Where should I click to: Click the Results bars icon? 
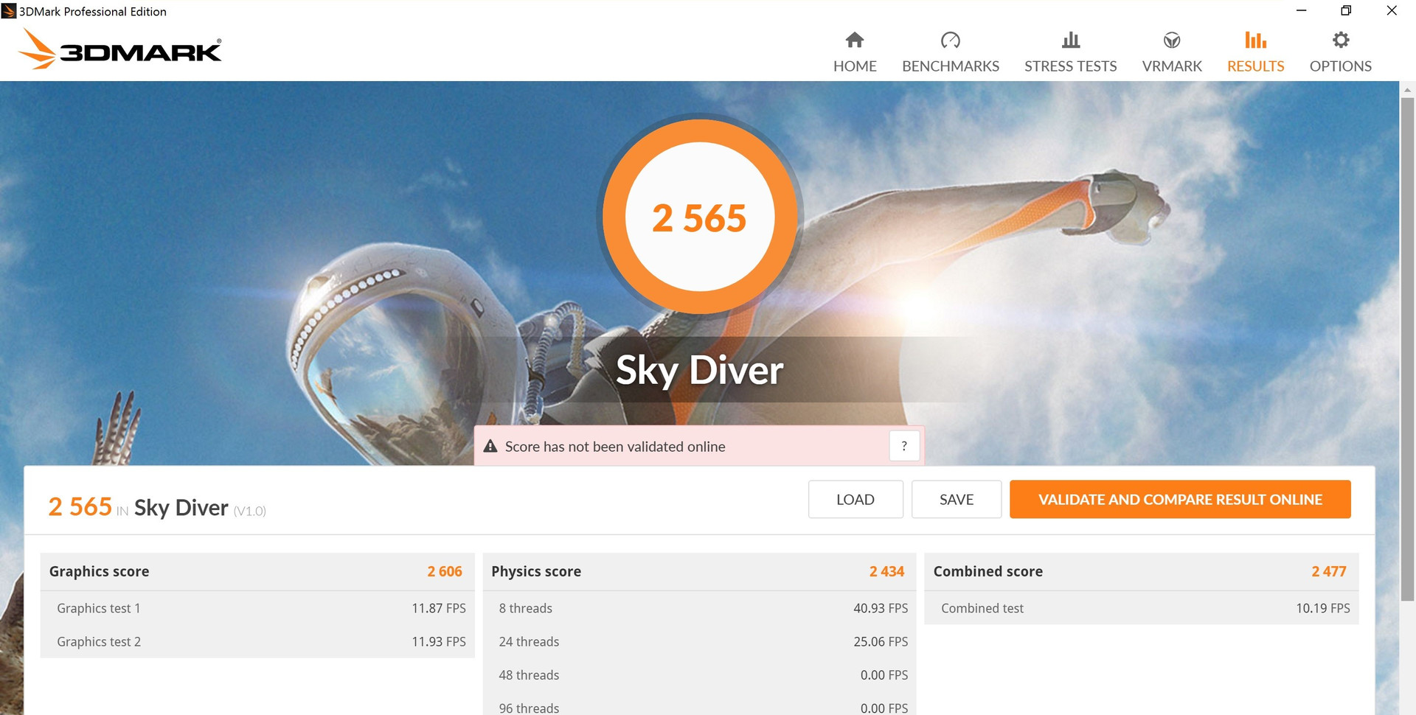click(x=1255, y=40)
